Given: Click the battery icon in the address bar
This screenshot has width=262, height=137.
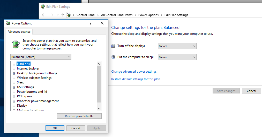Looking at the screenshot, I should [x=69, y=15].
